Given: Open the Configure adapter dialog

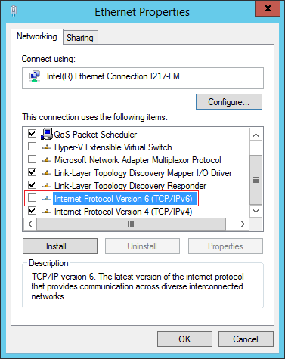Looking at the screenshot, I should (x=229, y=102).
